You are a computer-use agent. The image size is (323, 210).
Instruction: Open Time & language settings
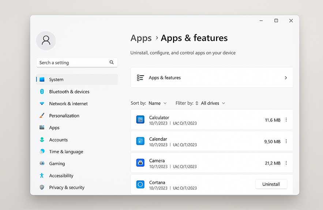[x=66, y=152]
